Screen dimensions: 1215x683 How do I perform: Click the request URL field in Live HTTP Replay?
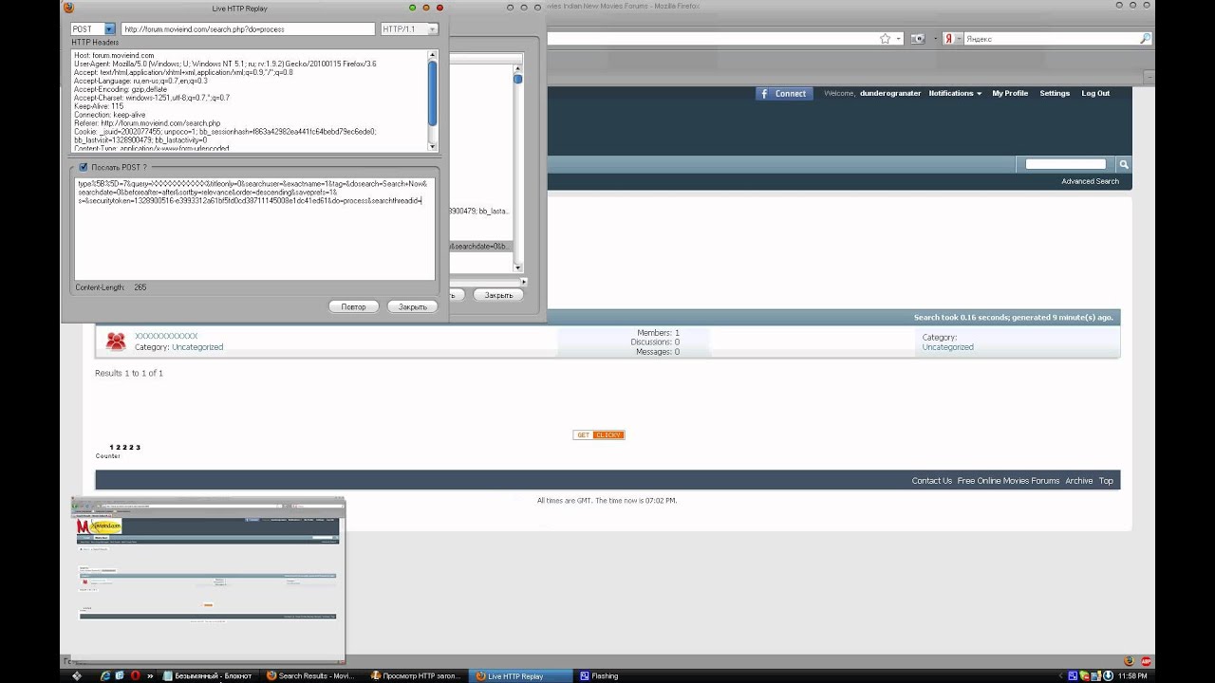pyautogui.click(x=248, y=29)
